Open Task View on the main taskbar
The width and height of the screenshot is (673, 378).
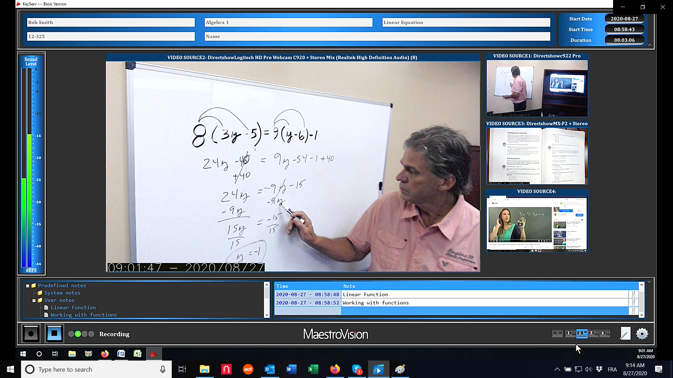(x=182, y=369)
